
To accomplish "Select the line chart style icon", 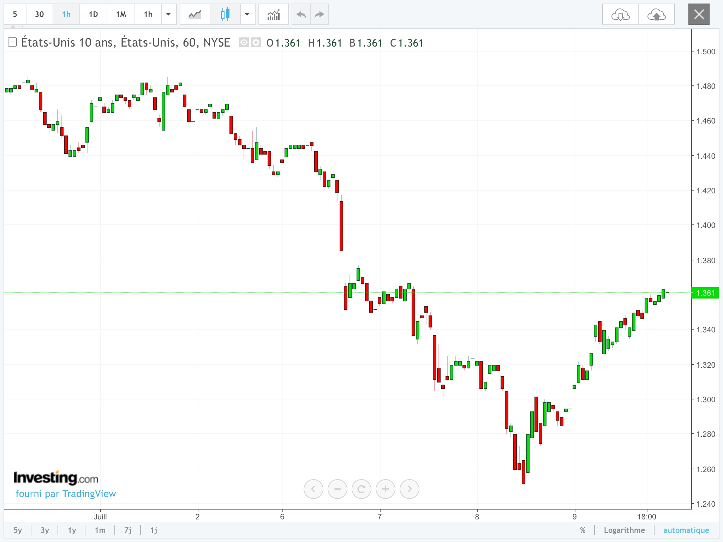I will [x=195, y=14].
